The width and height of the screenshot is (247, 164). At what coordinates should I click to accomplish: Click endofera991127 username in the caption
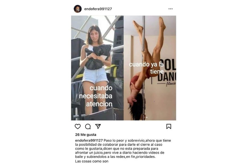click(x=89, y=141)
